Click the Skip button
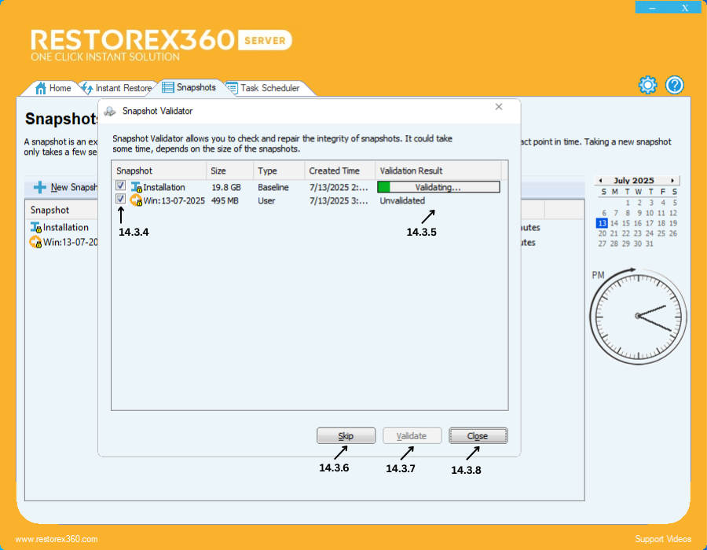This screenshot has width=707, height=550. pos(346,436)
